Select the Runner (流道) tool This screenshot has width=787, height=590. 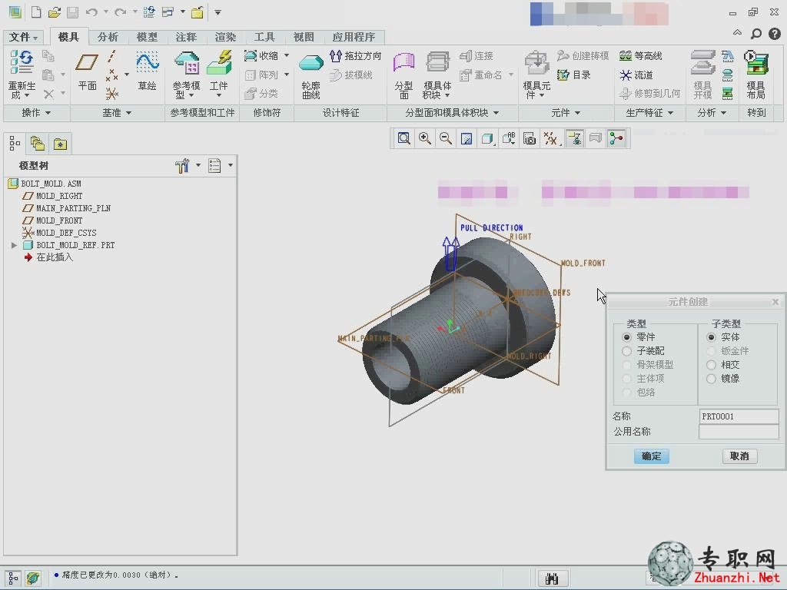pyautogui.click(x=636, y=75)
